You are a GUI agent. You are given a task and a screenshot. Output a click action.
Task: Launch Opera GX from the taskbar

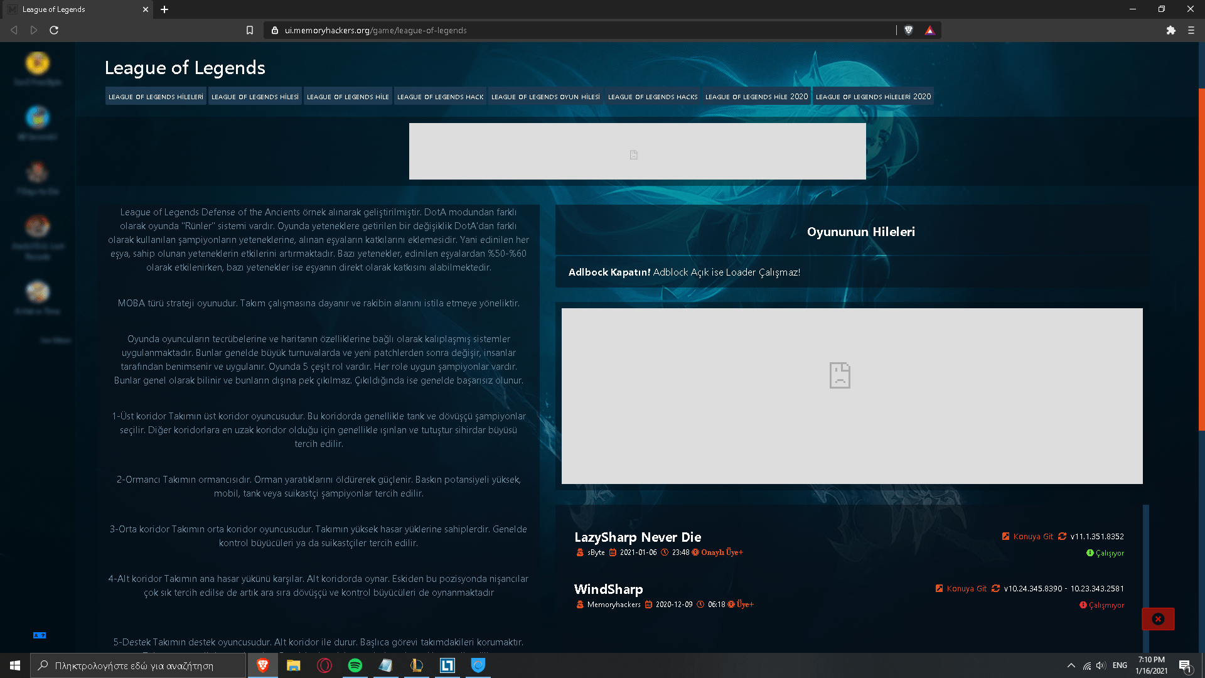coord(324,665)
